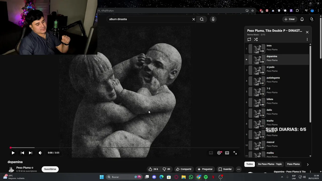Open Windows Start menu
The image size is (322, 181).
click(102, 177)
